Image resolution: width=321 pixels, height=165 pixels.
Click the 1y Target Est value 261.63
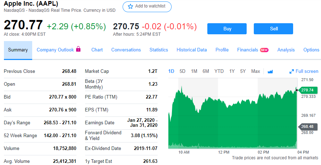[x=150, y=161]
